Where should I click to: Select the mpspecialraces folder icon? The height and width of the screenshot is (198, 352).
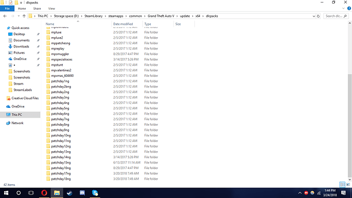pos(48,60)
